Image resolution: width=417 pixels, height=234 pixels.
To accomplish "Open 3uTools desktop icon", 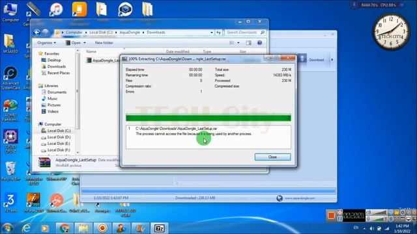I will coord(10,203).
